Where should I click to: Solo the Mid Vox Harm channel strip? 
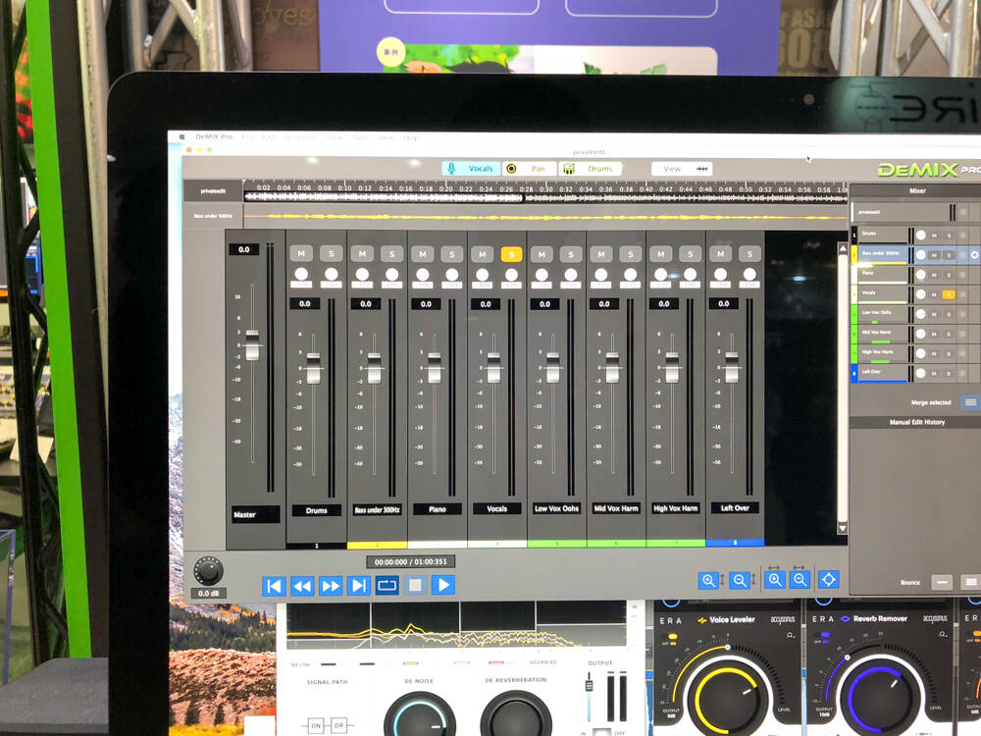(631, 254)
